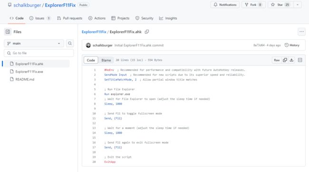Switch to the Code repository tab
309x172 pixels.
click(x=17, y=18)
